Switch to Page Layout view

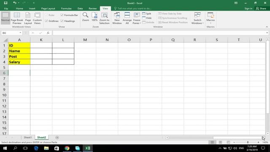coord(28,18)
